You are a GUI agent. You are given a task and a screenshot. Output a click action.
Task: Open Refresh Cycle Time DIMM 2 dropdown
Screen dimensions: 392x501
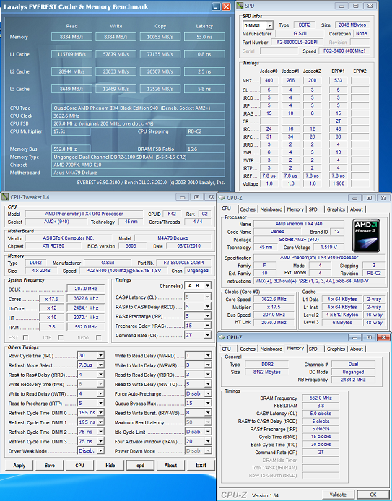pyautogui.click(x=100, y=432)
